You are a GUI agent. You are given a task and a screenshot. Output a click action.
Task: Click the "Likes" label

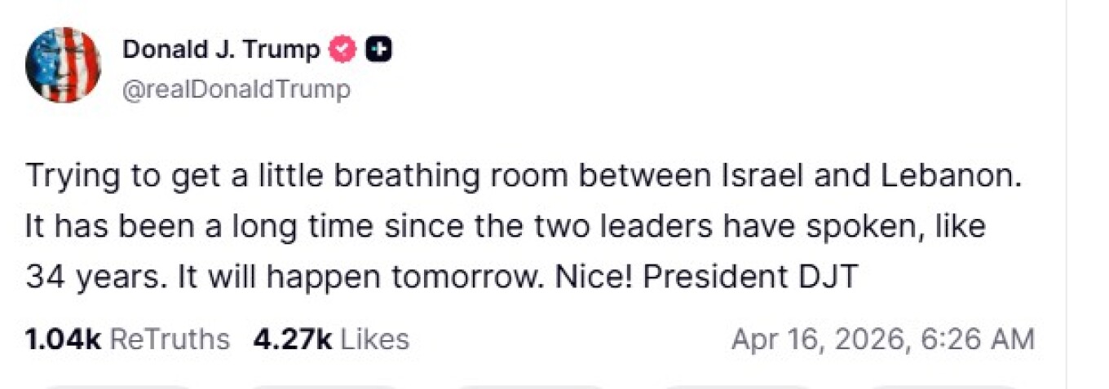(373, 339)
